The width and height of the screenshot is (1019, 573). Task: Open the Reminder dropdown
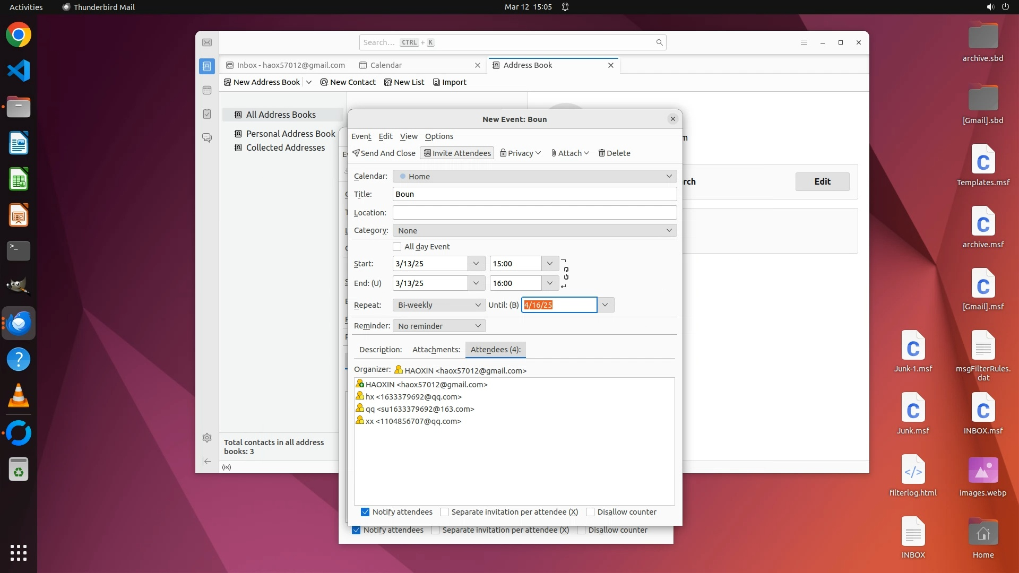[439, 326]
